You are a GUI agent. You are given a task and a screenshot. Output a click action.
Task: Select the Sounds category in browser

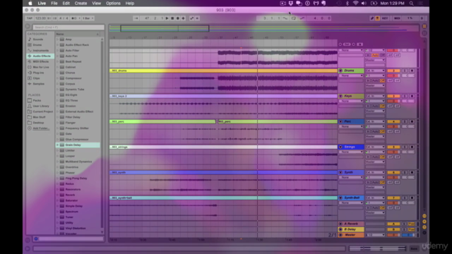point(38,40)
